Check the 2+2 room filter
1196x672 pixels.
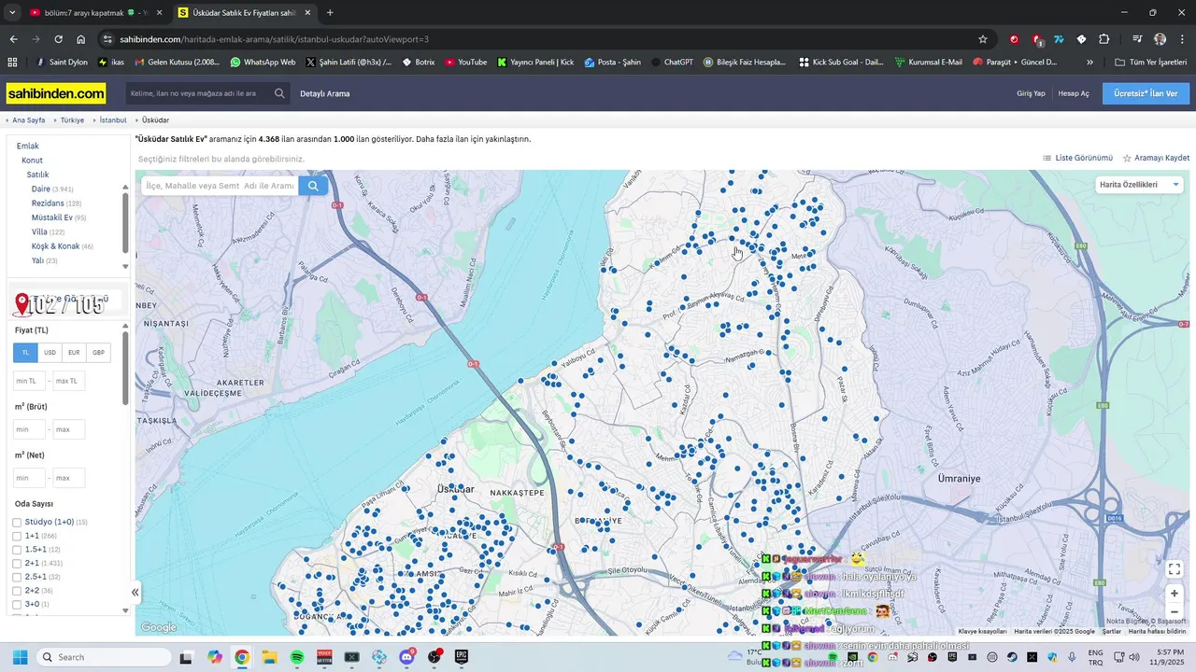point(17,591)
